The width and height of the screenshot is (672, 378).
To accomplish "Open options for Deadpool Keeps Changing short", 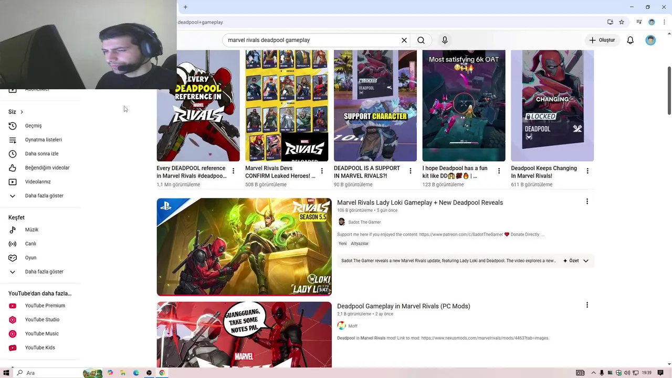I will [x=587, y=171].
